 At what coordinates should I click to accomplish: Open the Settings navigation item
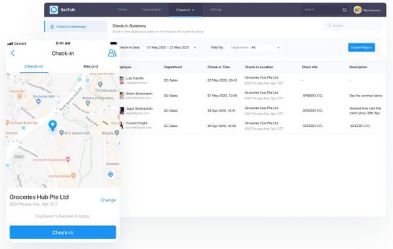coord(215,10)
